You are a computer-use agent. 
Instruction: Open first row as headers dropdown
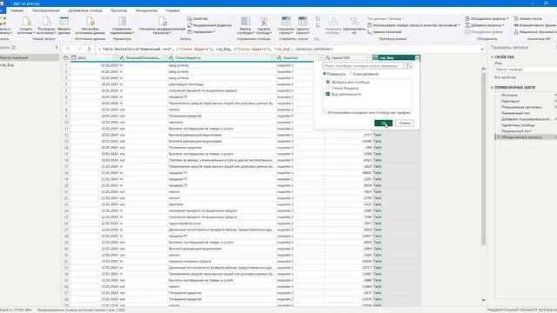tap(459, 25)
